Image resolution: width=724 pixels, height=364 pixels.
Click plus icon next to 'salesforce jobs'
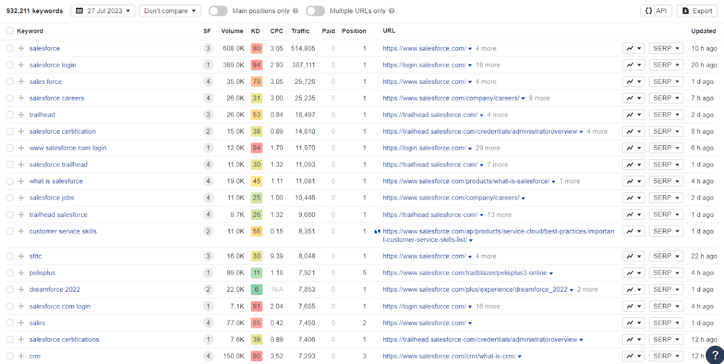pyautogui.click(x=21, y=198)
